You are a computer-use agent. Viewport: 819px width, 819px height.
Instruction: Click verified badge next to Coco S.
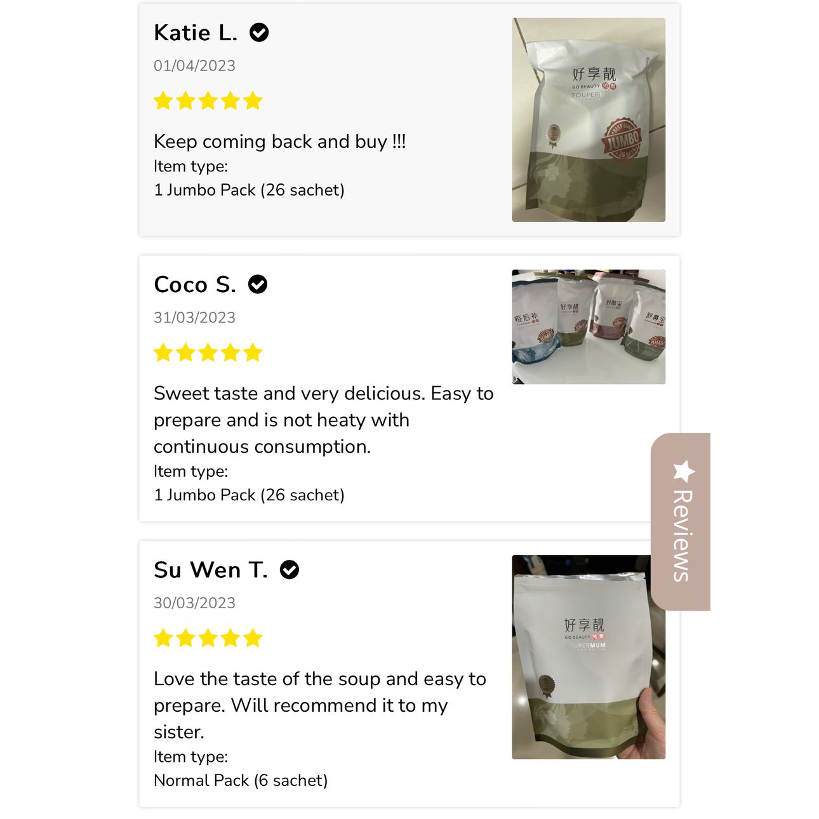coord(258,284)
